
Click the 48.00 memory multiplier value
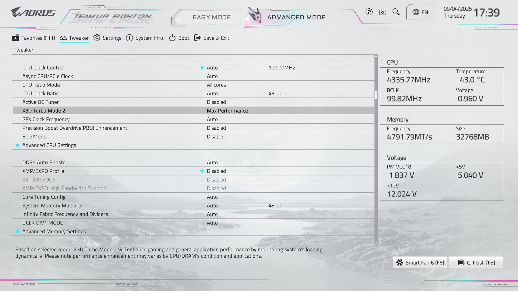click(x=275, y=206)
